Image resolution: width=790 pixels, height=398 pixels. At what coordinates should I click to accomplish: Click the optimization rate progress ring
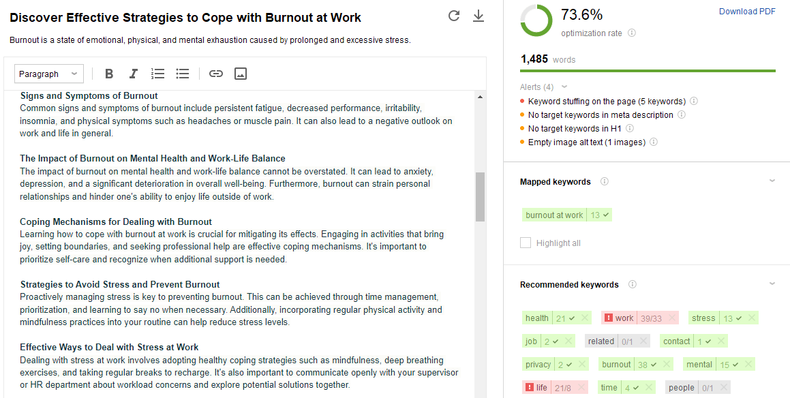(x=536, y=20)
